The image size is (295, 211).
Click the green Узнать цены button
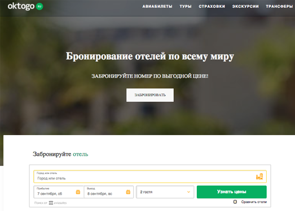(232, 192)
